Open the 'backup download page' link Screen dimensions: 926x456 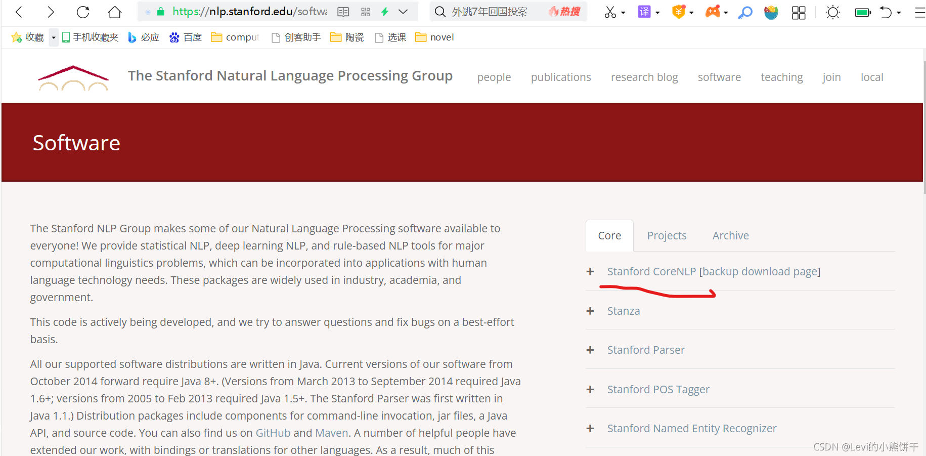[760, 272]
